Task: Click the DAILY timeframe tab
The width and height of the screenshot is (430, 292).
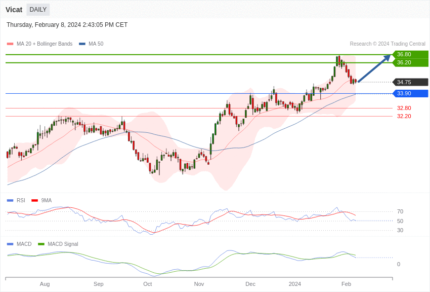Action: coord(38,10)
